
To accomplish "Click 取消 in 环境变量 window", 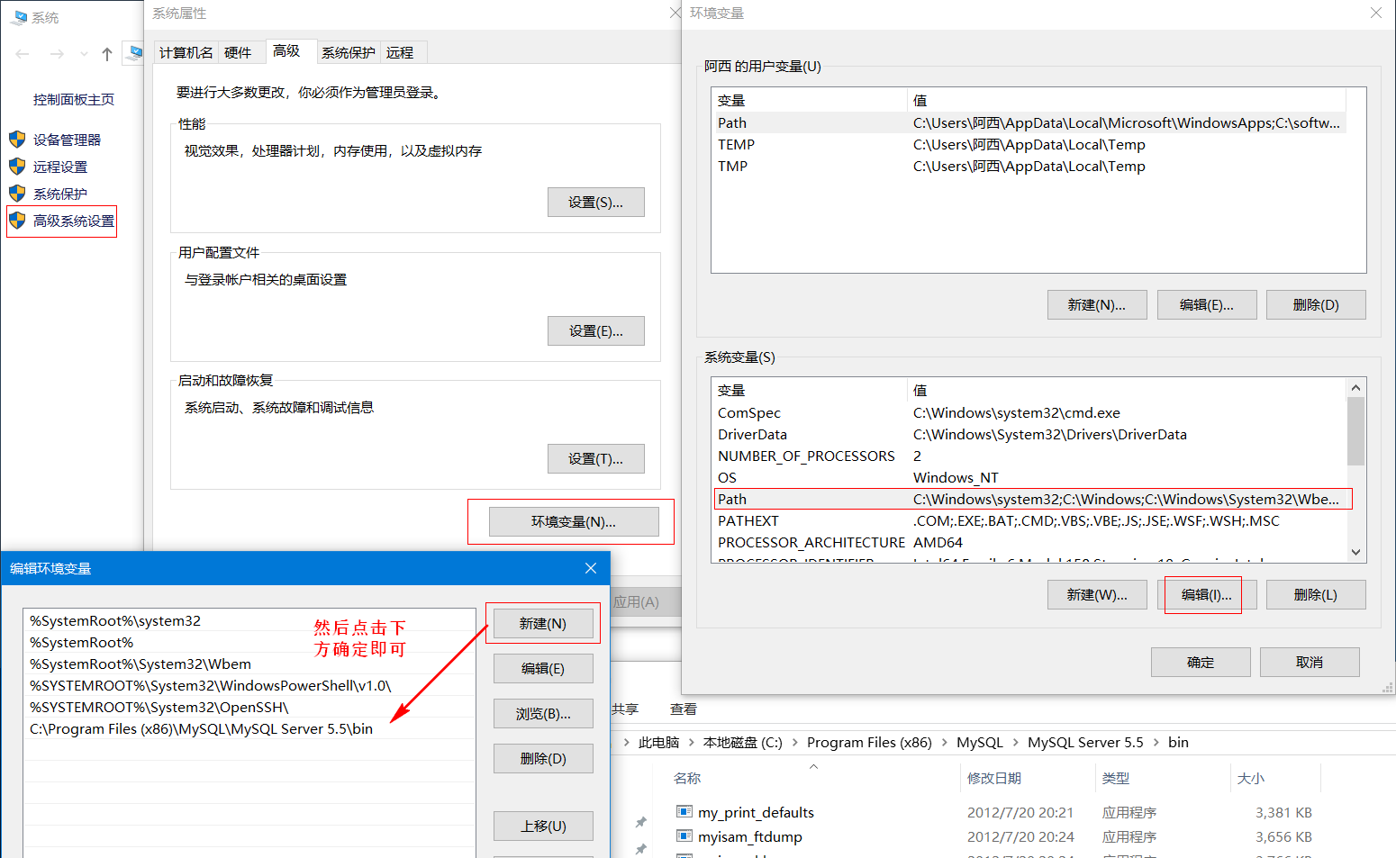I will click(1310, 663).
